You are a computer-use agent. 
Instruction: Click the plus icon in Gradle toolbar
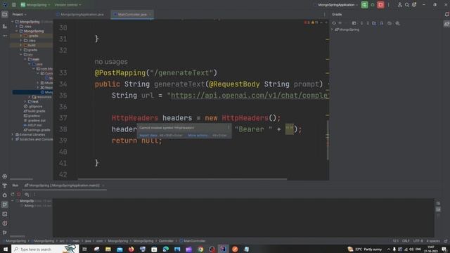(x=340, y=23)
